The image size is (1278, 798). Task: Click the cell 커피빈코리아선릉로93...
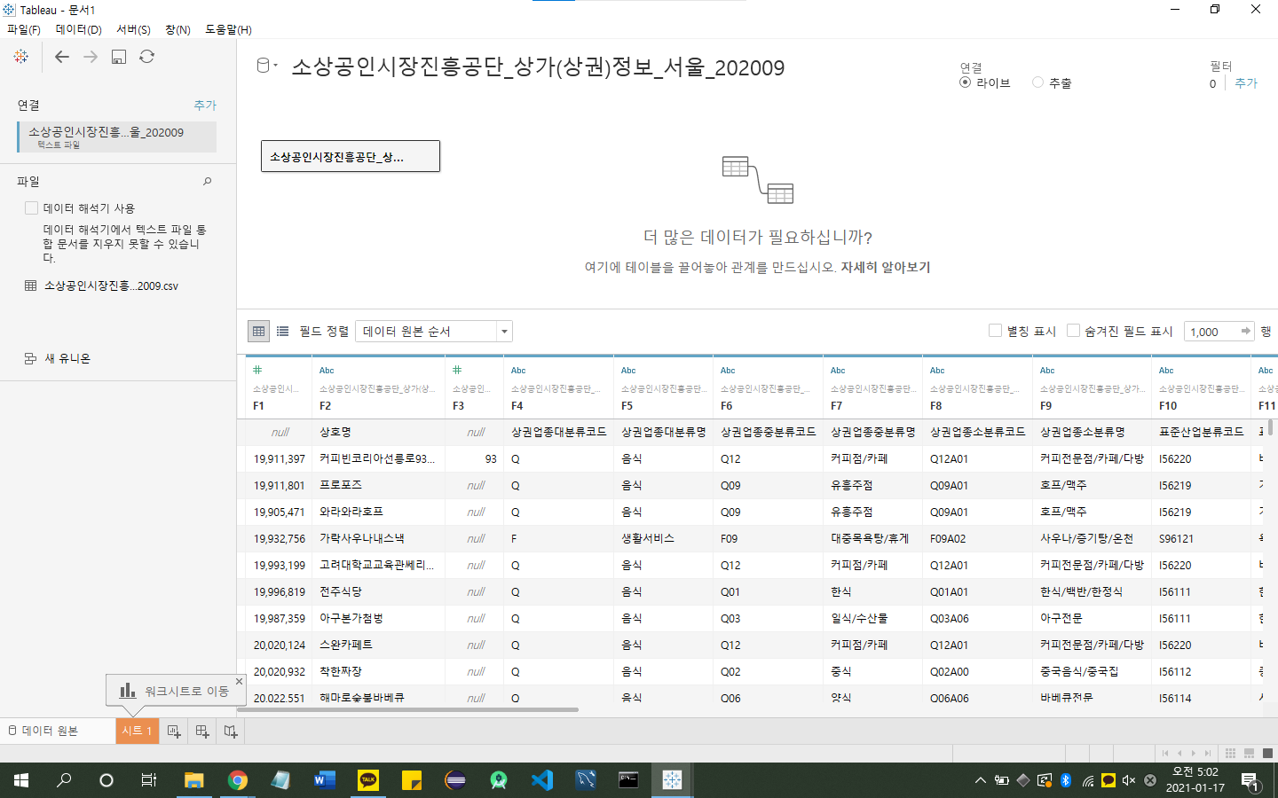tap(378, 458)
